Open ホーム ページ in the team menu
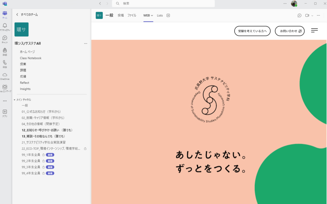The height and width of the screenshot is (204, 327). click(x=27, y=52)
